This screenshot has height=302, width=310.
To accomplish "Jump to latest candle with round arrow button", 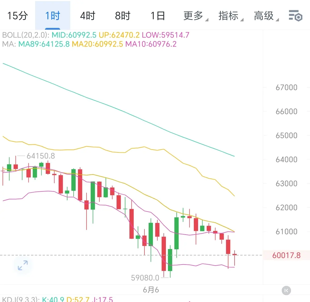I will click(286, 291).
